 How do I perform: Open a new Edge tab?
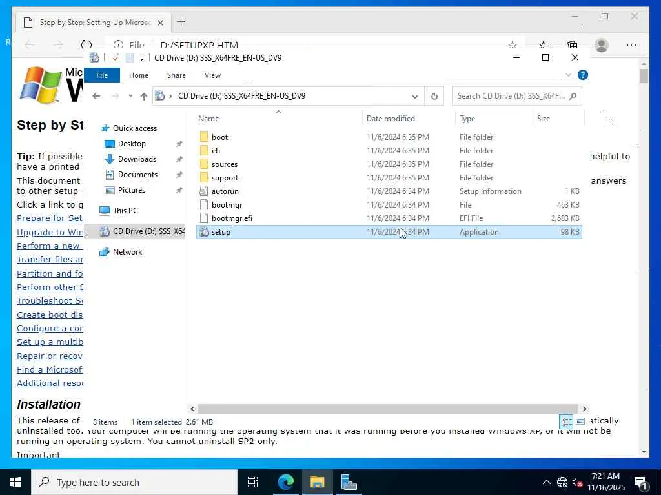click(x=181, y=22)
